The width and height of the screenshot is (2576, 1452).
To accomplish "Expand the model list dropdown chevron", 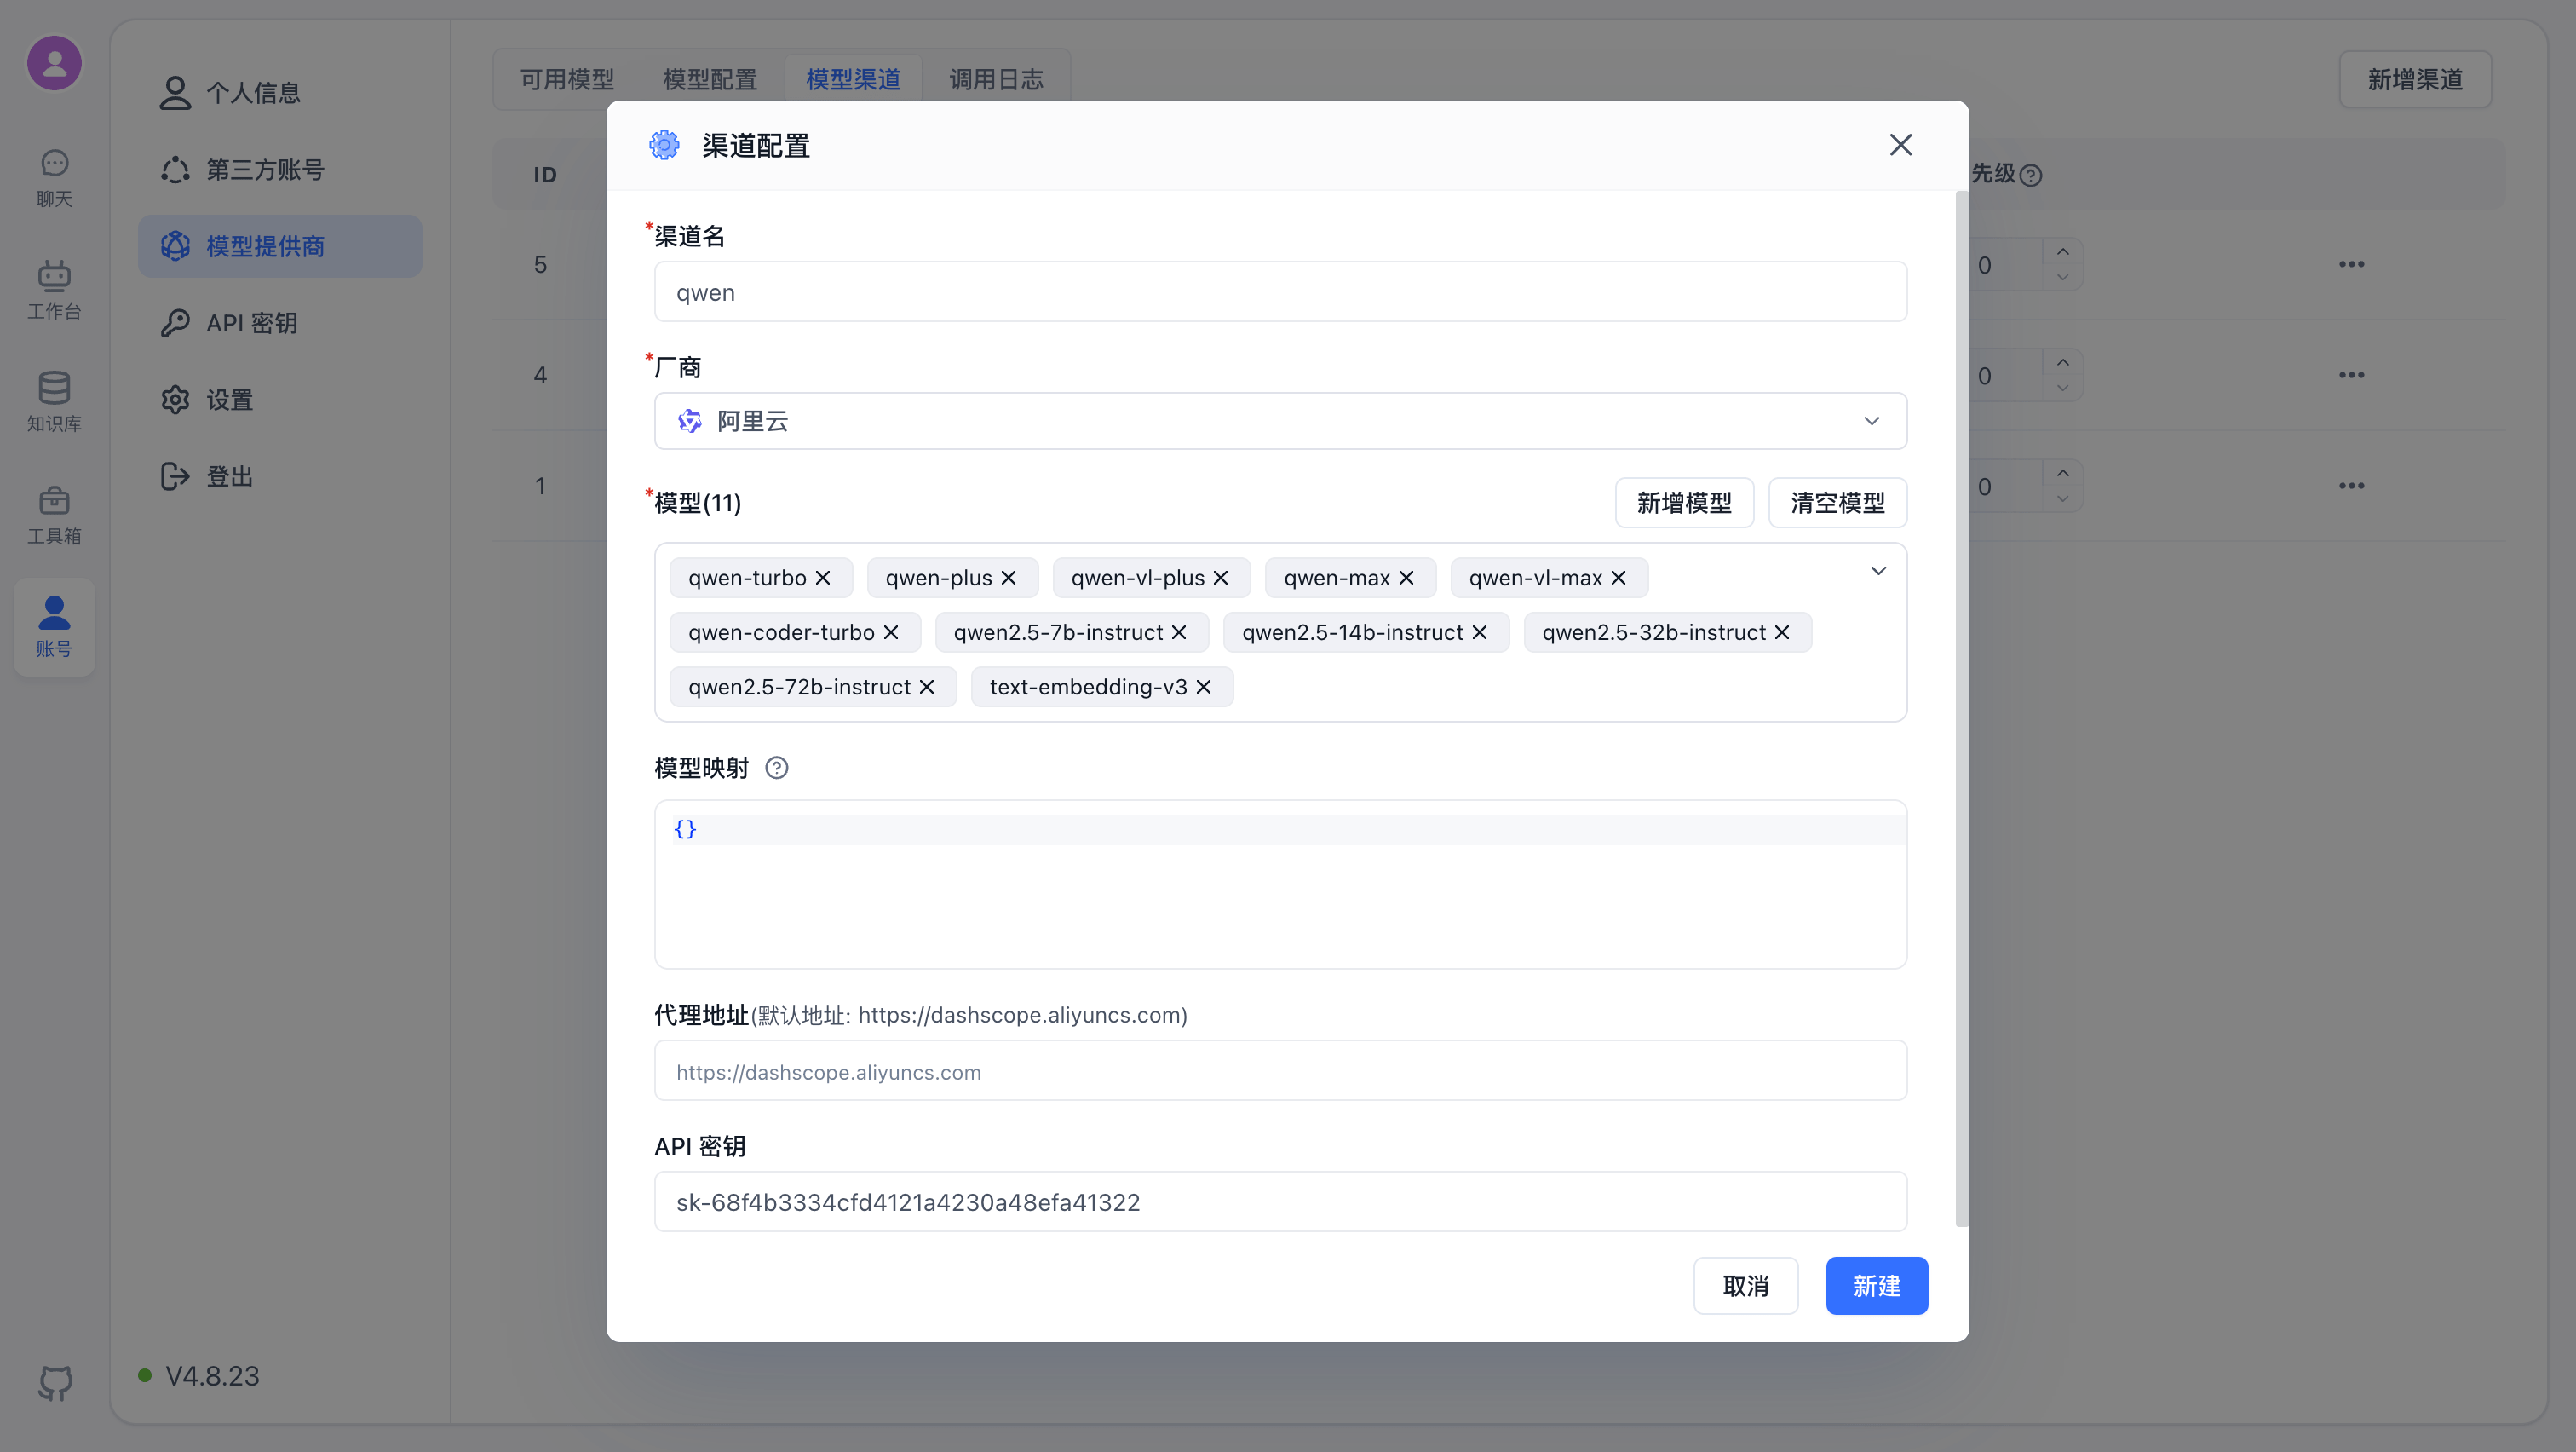I will pyautogui.click(x=1878, y=571).
